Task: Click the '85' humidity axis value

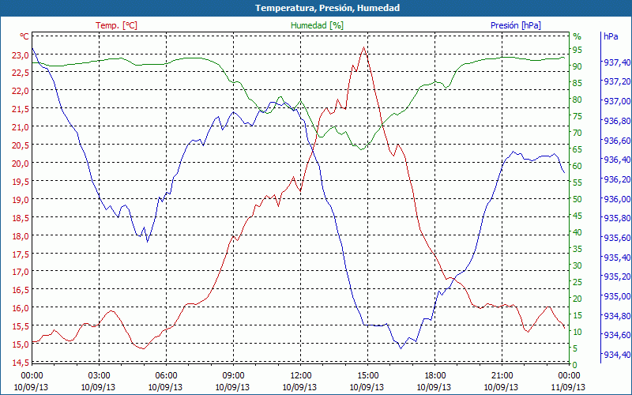Action: coord(577,83)
